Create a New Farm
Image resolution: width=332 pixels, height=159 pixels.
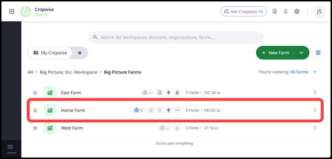click(x=275, y=53)
